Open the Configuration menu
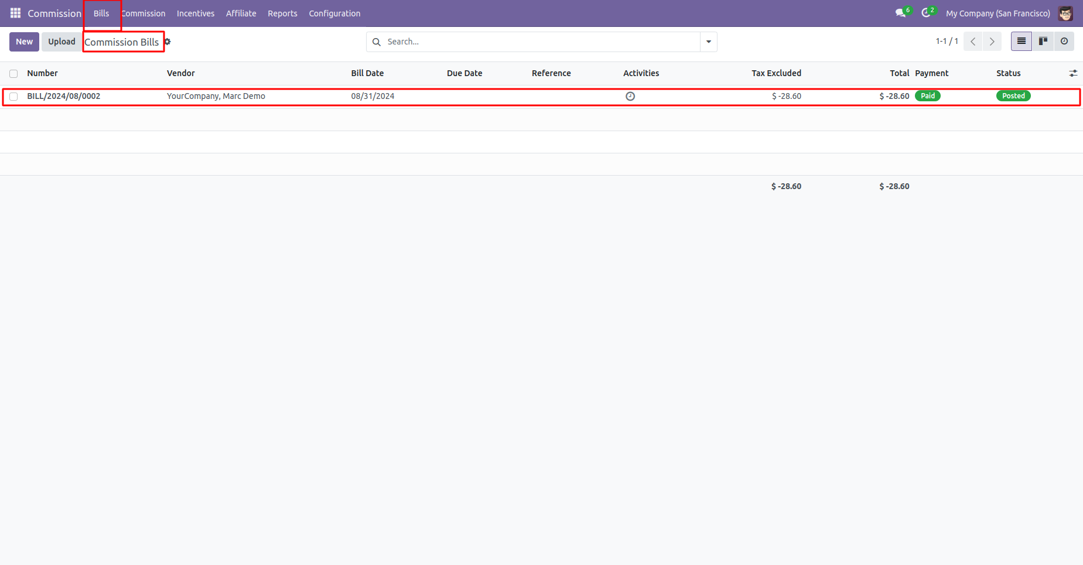Image resolution: width=1083 pixels, height=565 pixels. click(334, 13)
